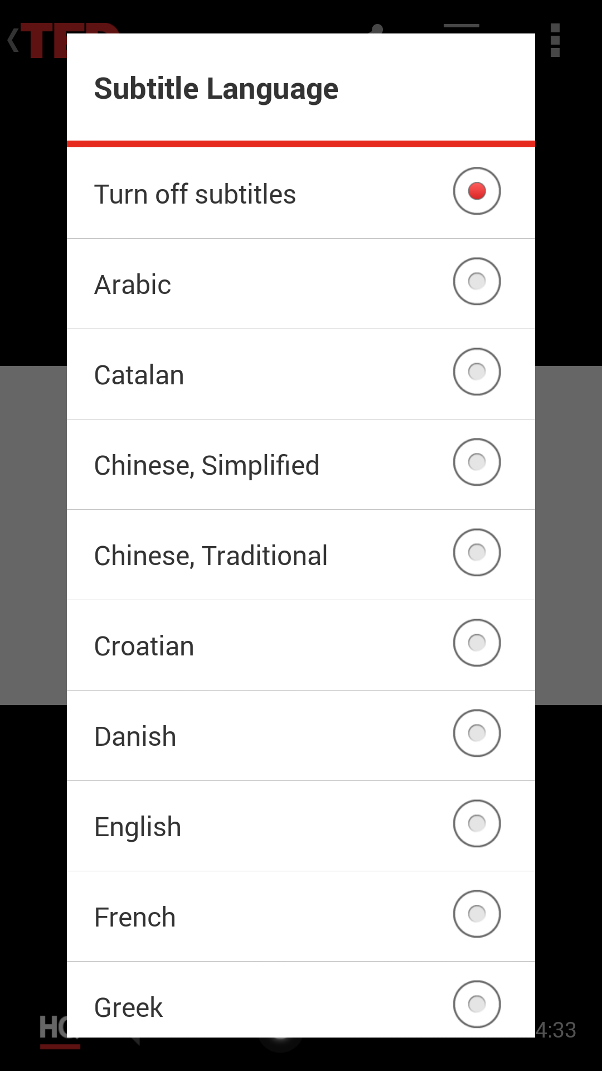
Task: Open the three-dot overflow menu icon
Action: click(555, 40)
